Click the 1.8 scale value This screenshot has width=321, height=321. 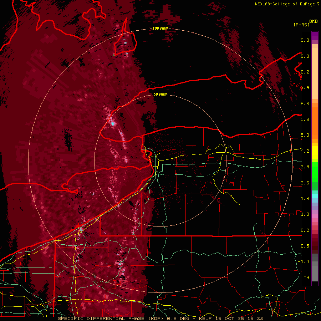pos(305,199)
